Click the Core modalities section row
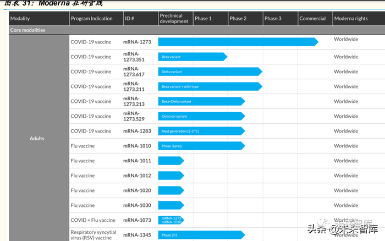The height and width of the screenshot is (241, 385). coord(197,30)
